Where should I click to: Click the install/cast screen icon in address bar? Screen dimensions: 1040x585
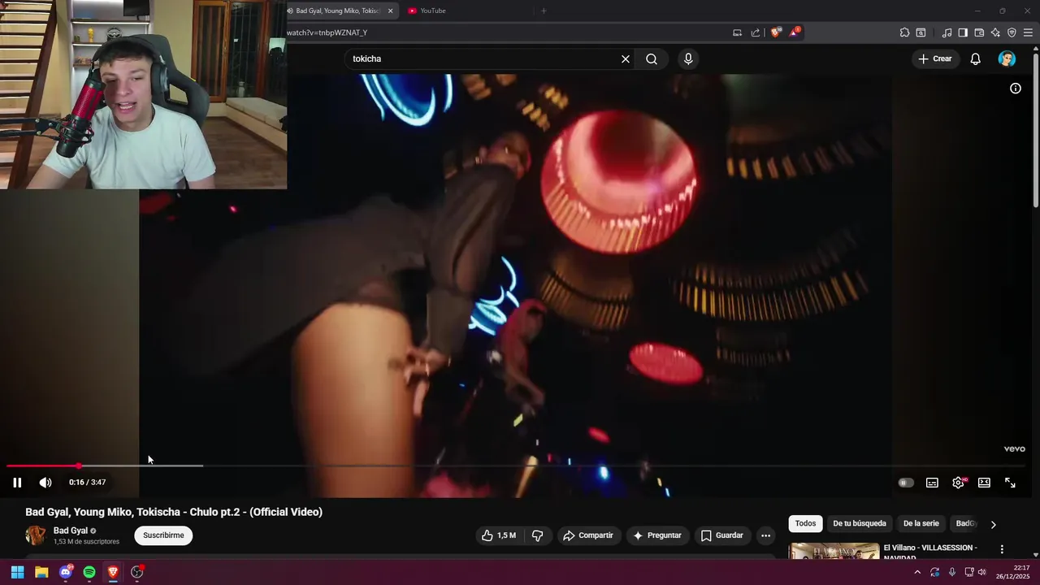(737, 32)
